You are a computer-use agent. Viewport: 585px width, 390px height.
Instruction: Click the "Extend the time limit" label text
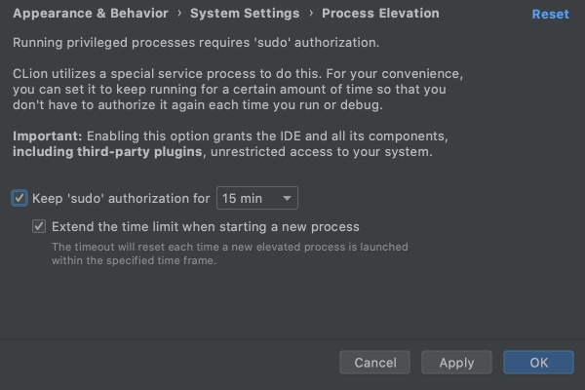point(206,226)
